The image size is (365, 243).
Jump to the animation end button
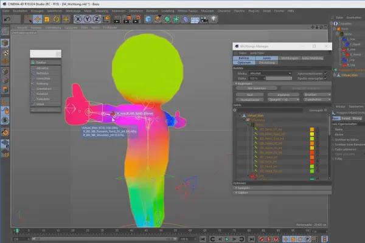[251, 239]
